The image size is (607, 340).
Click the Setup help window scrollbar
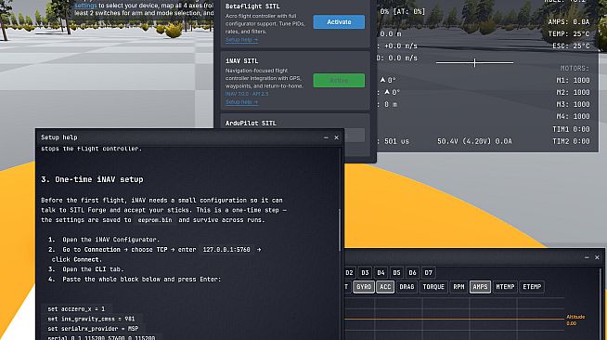click(x=340, y=229)
